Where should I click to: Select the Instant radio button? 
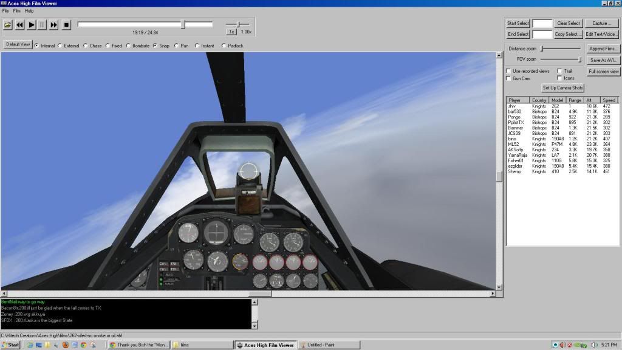click(197, 46)
